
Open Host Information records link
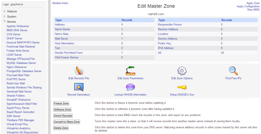[x=64, y=43]
